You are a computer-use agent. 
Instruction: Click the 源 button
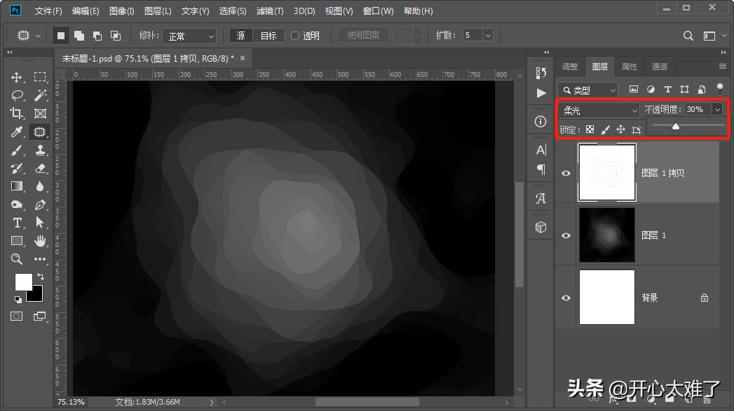(x=241, y=36)
